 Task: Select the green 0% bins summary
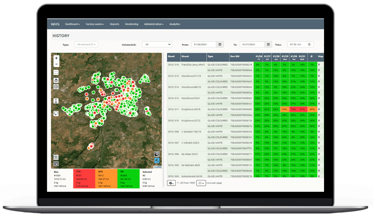click(129, 179)
